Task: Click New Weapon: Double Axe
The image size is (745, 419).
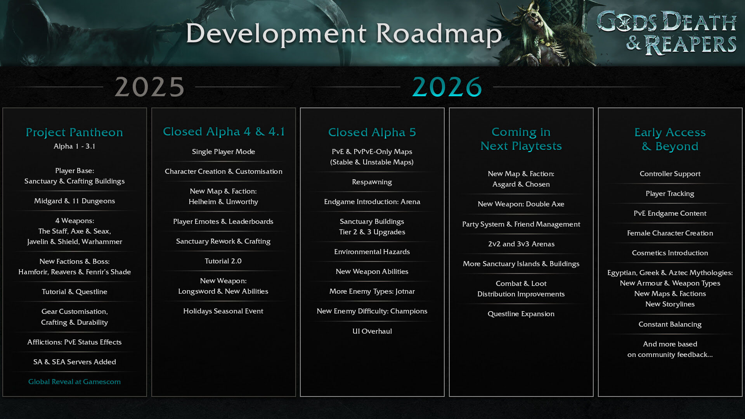Action: 521,204
